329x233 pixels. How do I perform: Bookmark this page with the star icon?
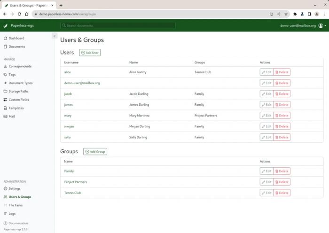(286, 14)
